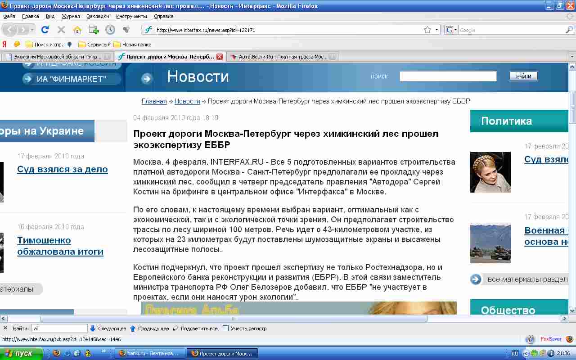The image size is (576, 360).
Task: Click the Найти find-bar text field
Action: click(x=60, y=328)
